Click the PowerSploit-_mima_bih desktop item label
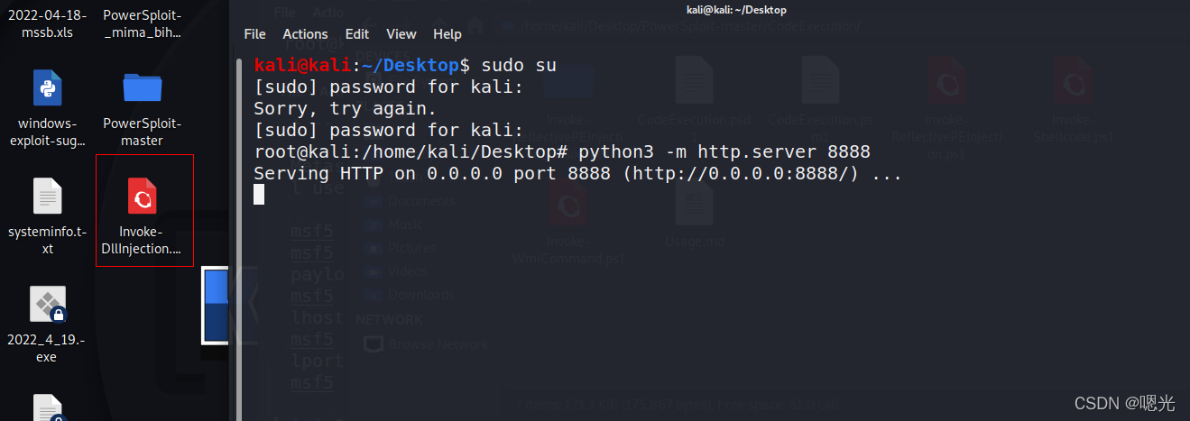This screenshot has height=421, width=1190. point(143,24)
